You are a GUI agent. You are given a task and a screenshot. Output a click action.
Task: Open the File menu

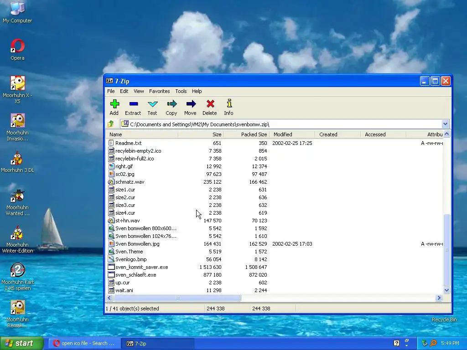111,91
